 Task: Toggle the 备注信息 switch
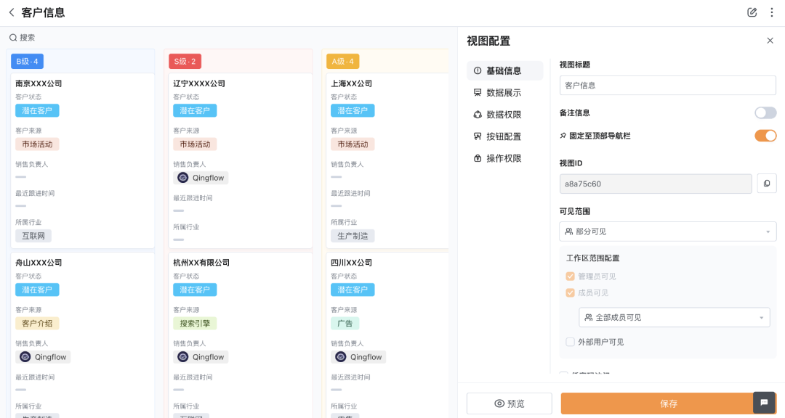pyautogui.click(x=765, y=113)
